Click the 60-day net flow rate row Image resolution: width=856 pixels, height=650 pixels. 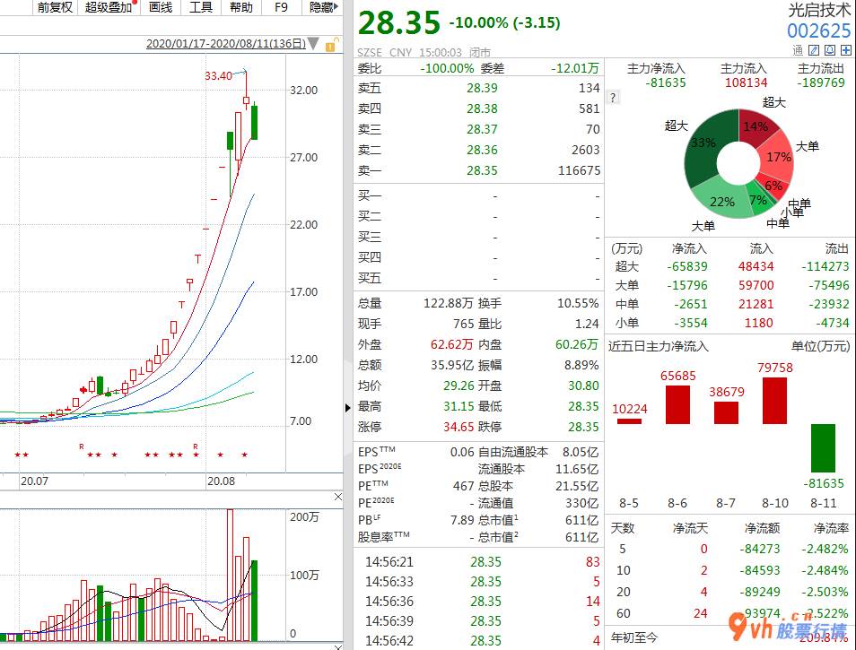pyautogui.click(x=729, y=613)
